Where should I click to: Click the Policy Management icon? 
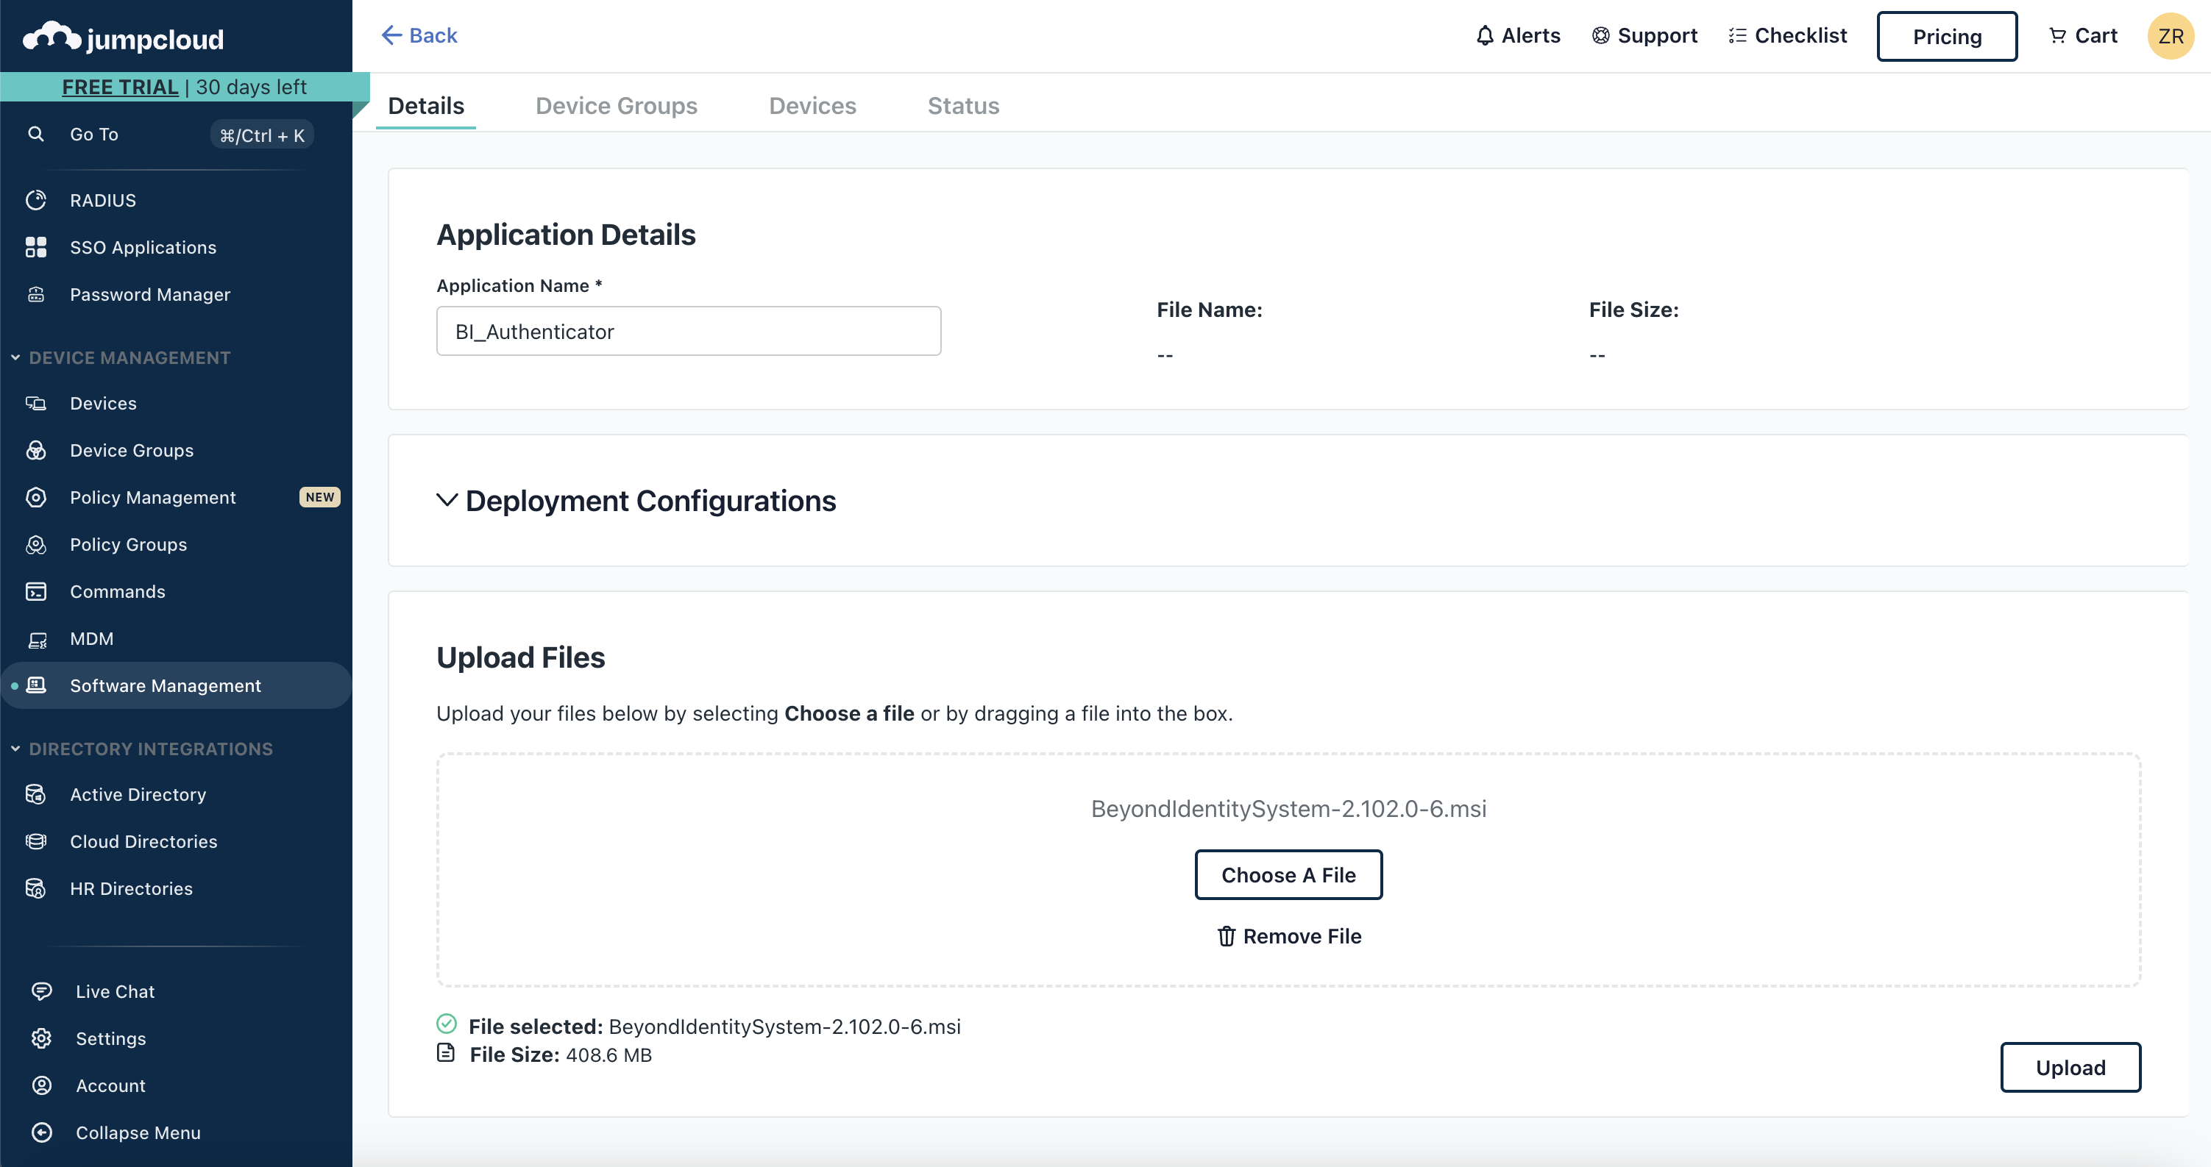coord(36,498)
